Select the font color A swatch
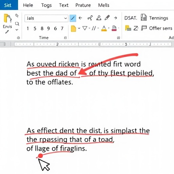The width and height of the screenshot is (174, 174). tap(104, 28)
